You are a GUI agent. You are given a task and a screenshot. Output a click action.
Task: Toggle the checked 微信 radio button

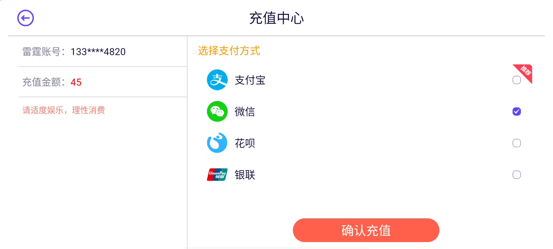(x=517, y=111)
